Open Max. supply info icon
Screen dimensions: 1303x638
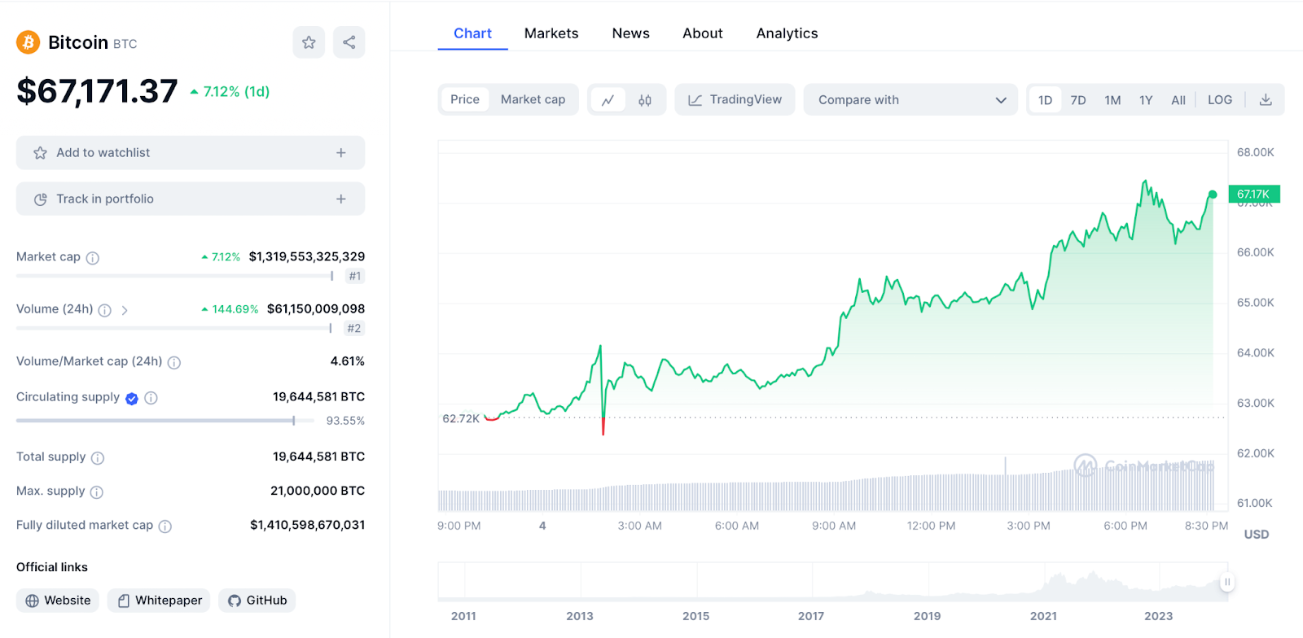(x=97, y=492)
